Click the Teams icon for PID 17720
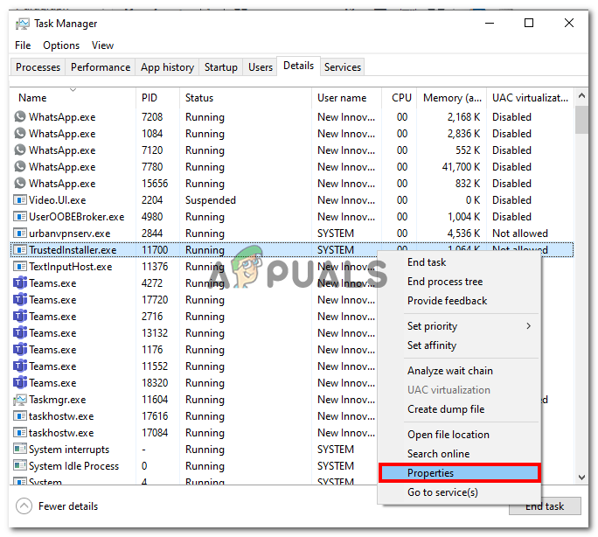The width and height of the screenshot is (598, 537). pos(20,300)
